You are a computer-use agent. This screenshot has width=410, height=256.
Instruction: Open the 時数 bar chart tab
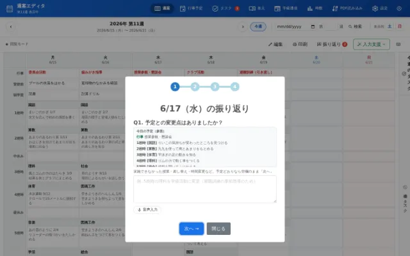point(315,8)
